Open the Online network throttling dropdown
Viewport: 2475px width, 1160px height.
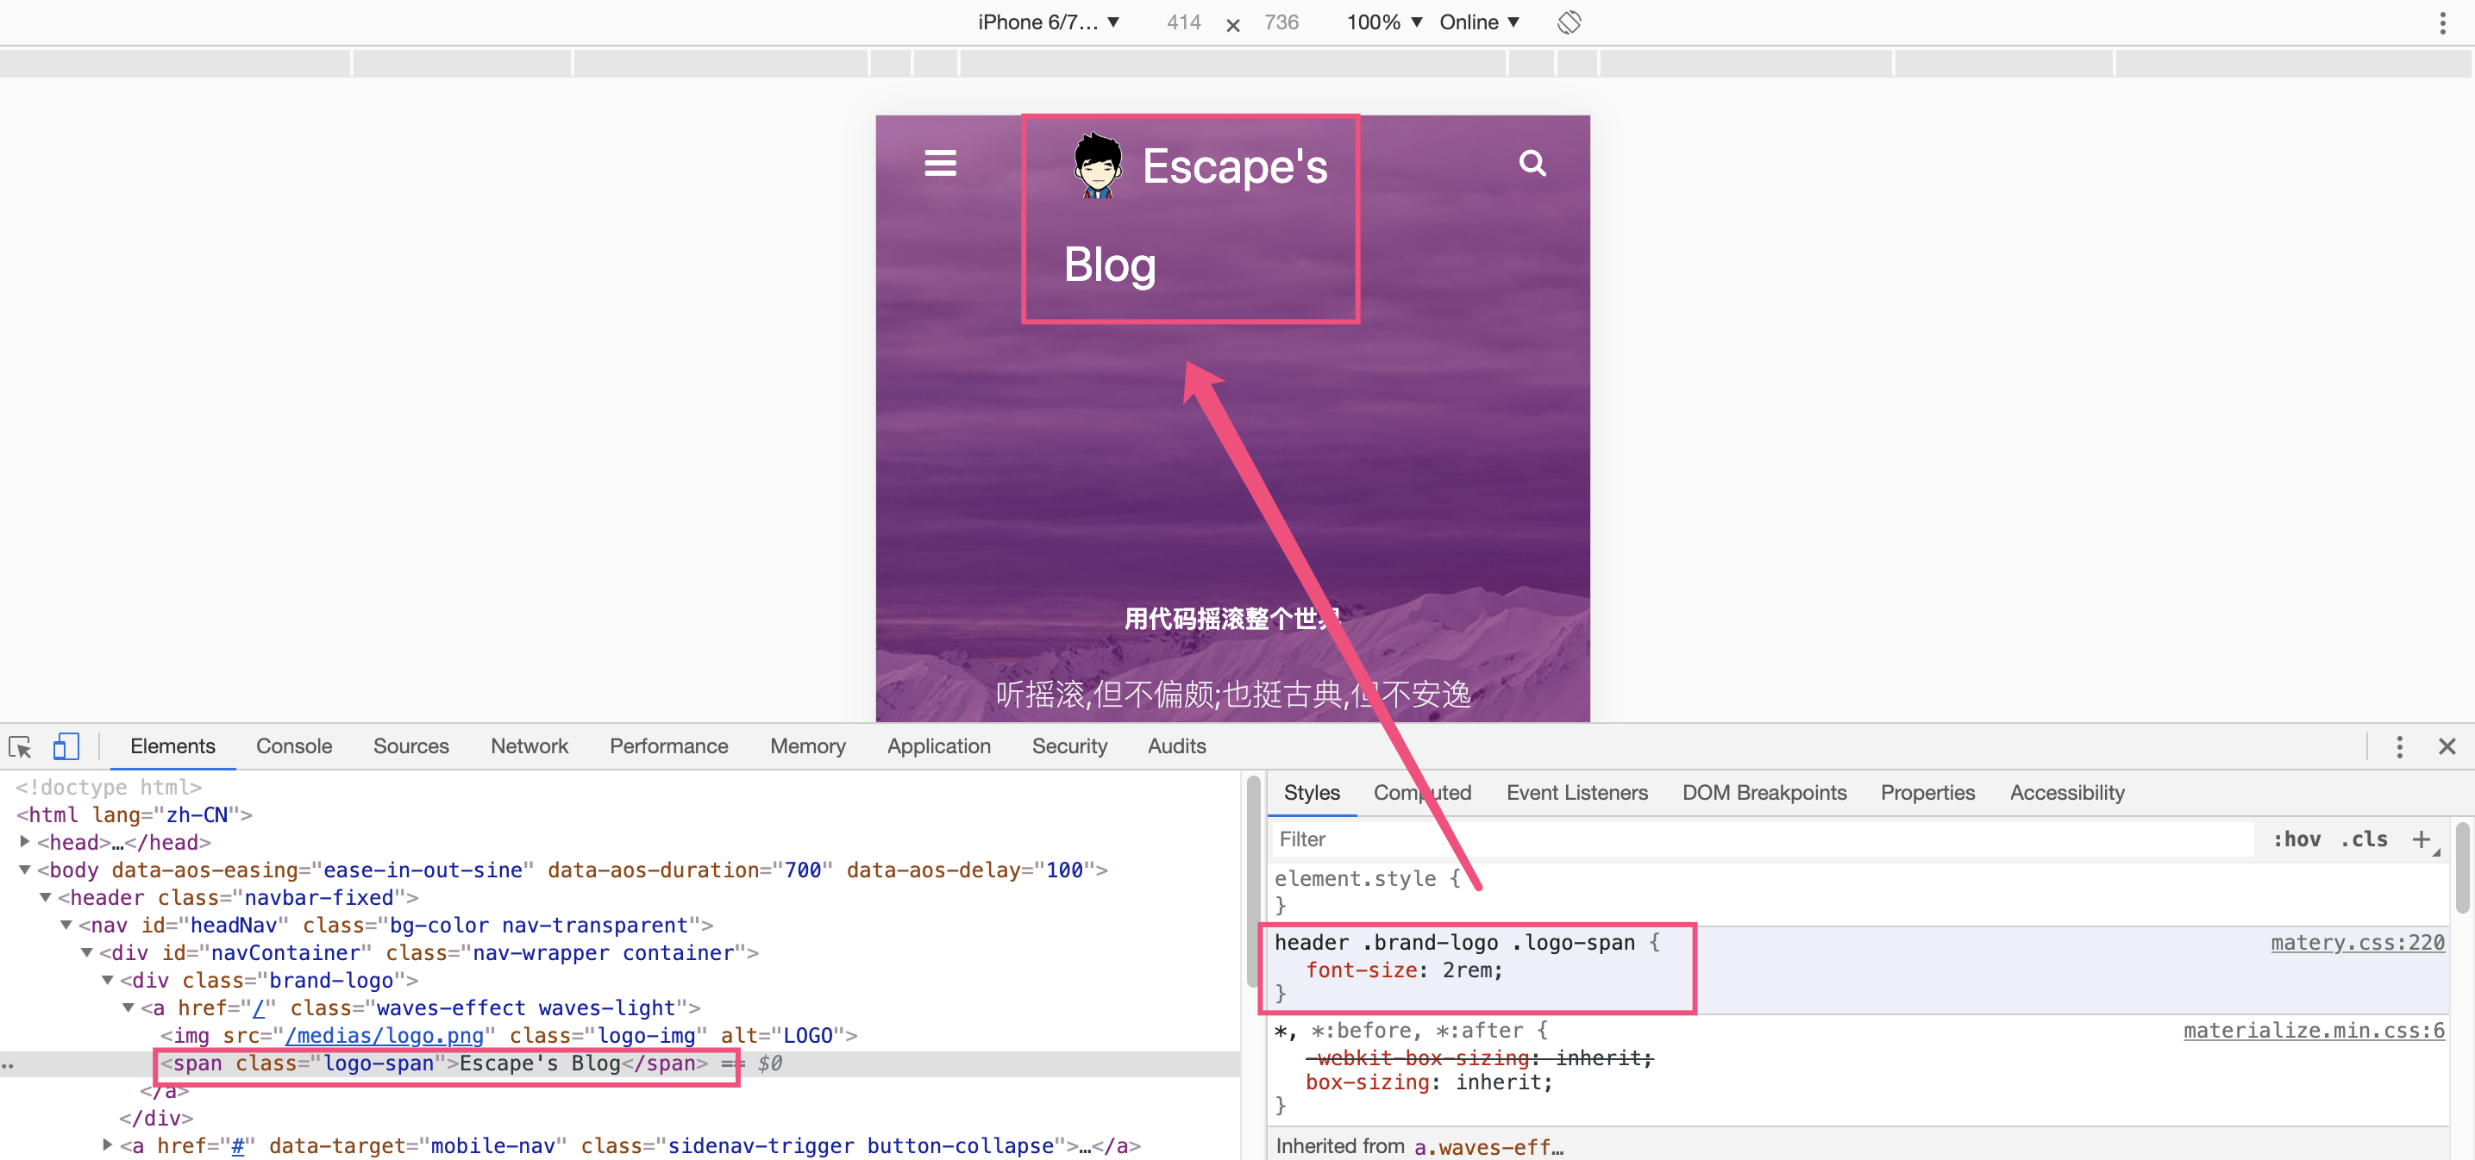(x=1478, y=22)
